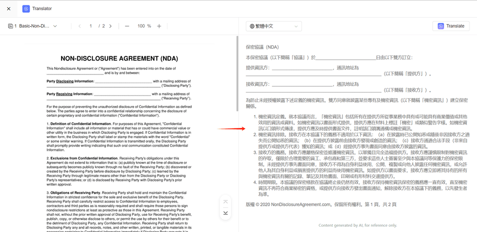Viewport: 477px width, 232px height.
Task: Click the document file icon in the toolbar
Action: [x=10, y=26]
